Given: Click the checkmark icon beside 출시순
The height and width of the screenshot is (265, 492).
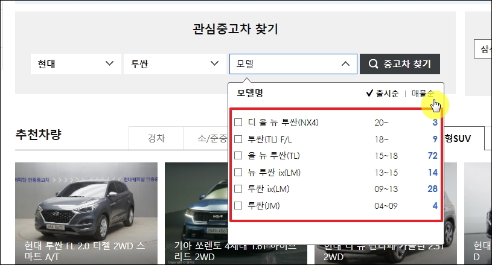Looking at the screenshot, I should [x=369, y=93].
